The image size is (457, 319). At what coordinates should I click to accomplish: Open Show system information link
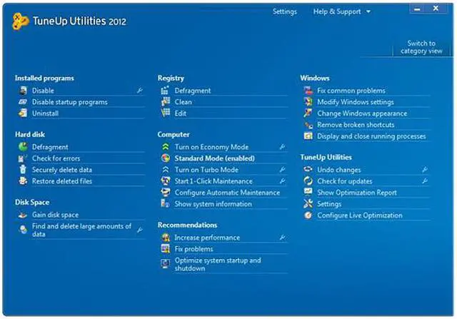213,203
